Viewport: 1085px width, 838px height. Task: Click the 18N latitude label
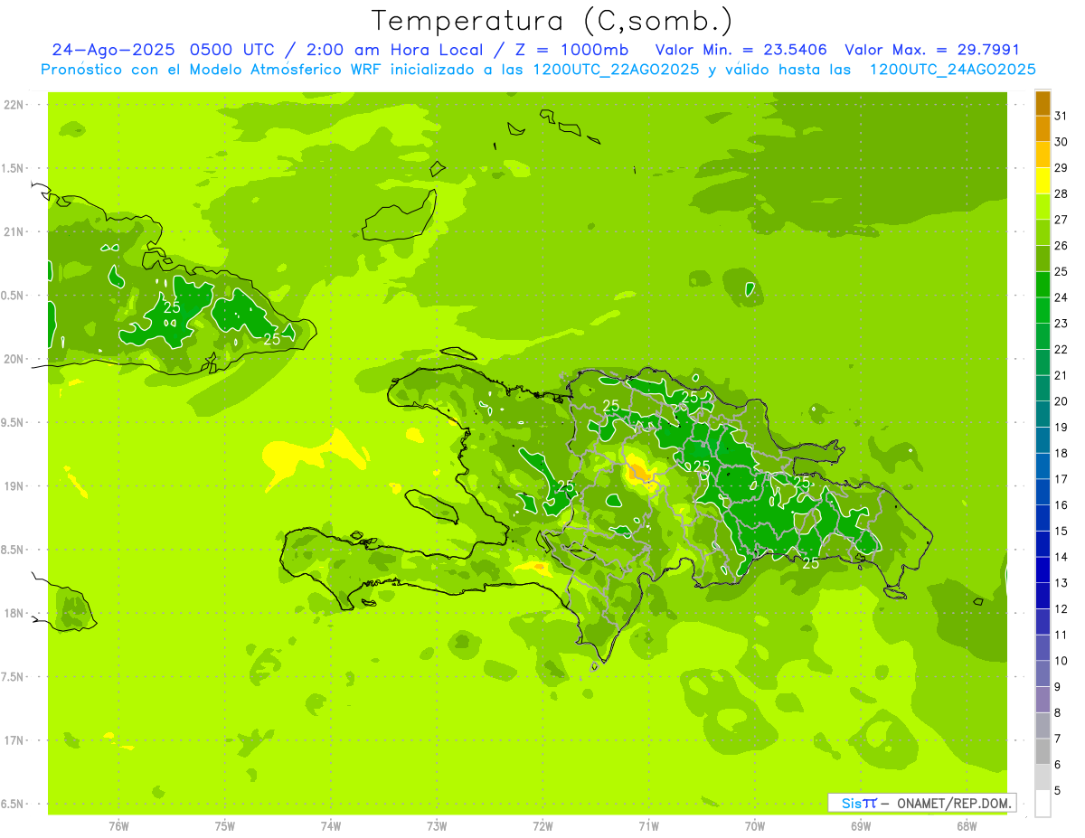tap(14, 614)
